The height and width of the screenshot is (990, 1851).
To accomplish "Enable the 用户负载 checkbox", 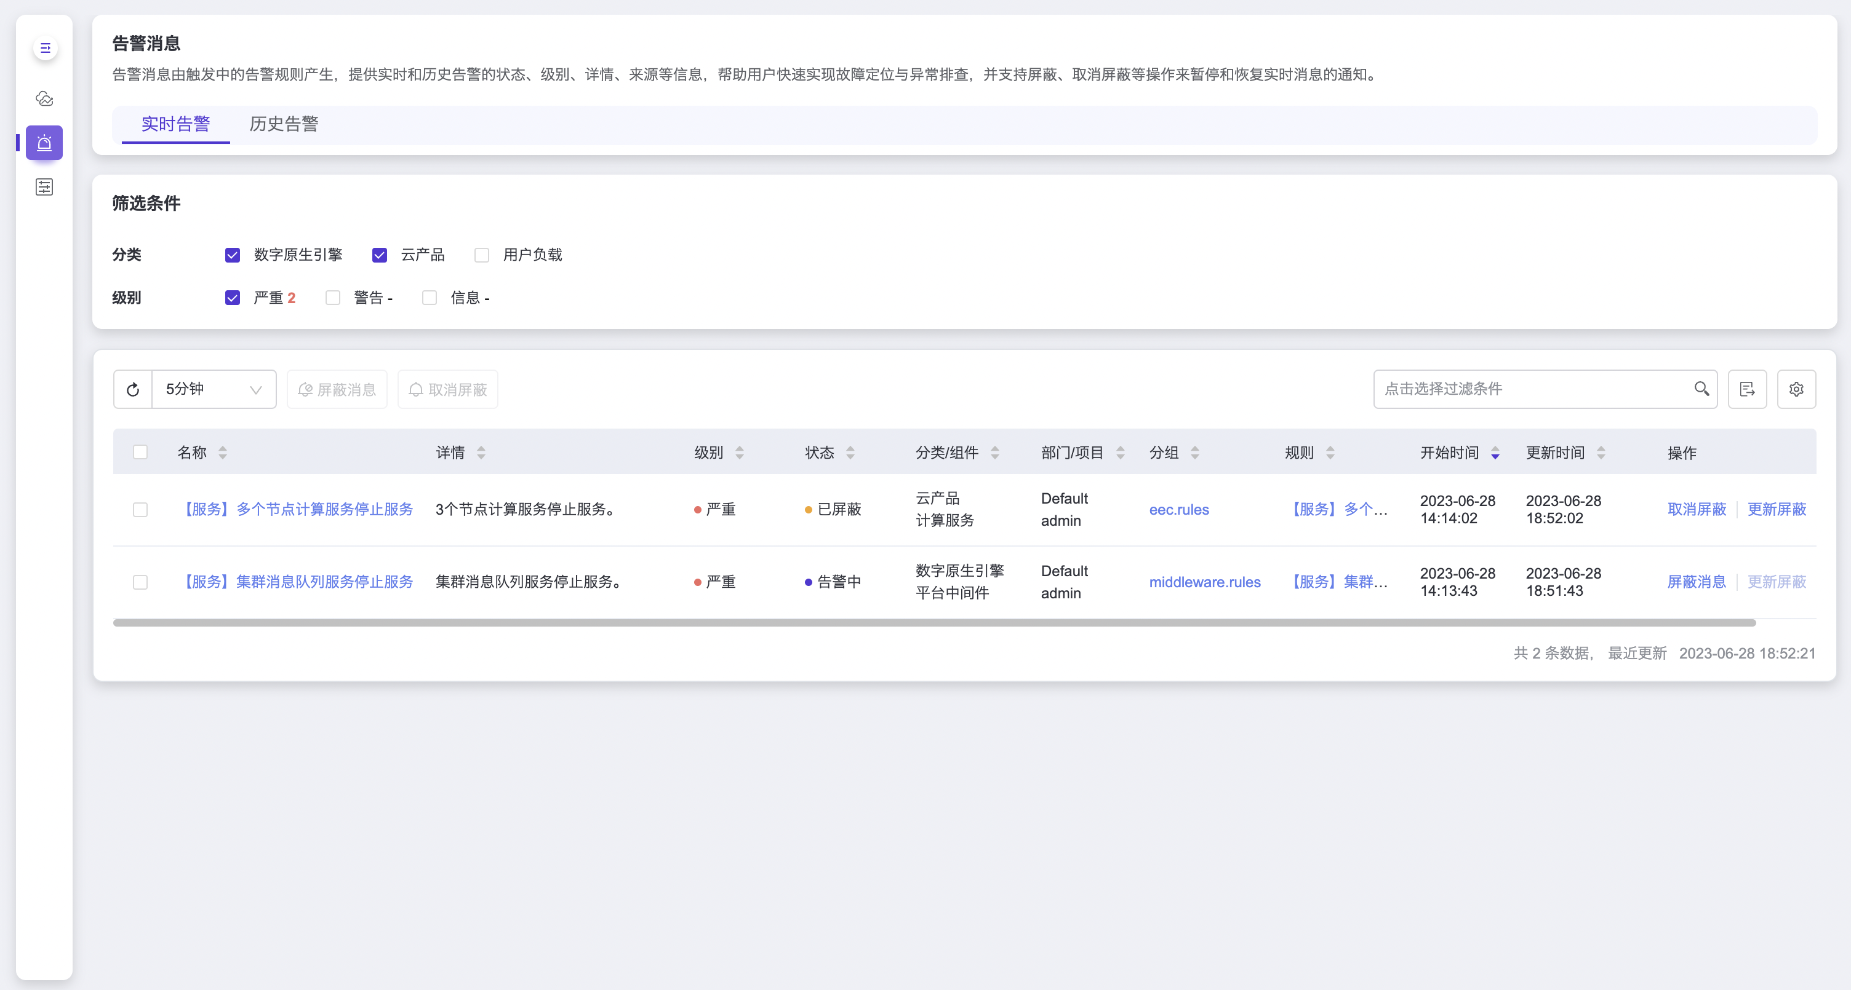I will [x=481, y=255].
